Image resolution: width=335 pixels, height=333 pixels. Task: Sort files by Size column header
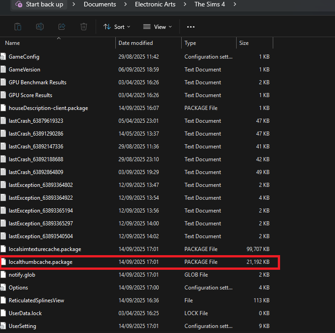(x=244, y=43)
